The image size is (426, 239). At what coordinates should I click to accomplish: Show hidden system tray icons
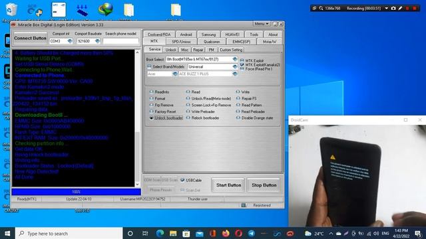[x=331, y=233]
